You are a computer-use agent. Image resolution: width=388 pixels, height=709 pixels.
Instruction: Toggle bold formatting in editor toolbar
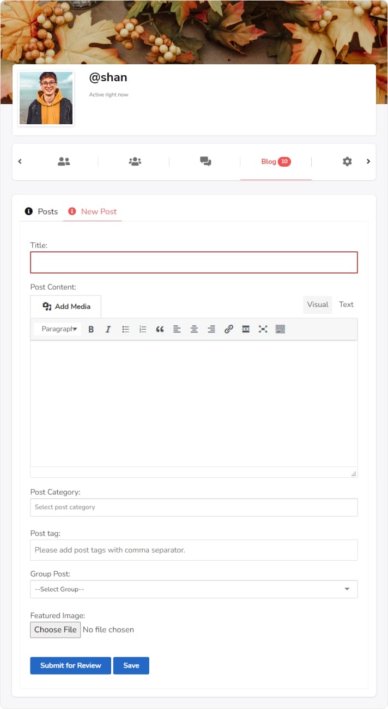click(x=91, y=329)
